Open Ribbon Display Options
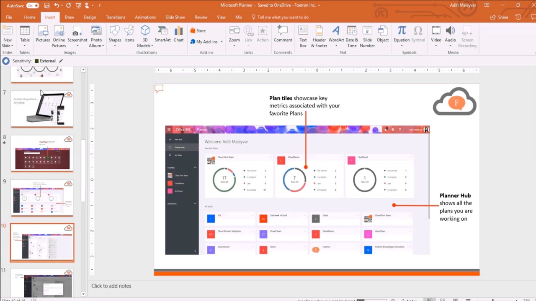Viewport: 536px width, 301px height. click(x=487, y=5)
